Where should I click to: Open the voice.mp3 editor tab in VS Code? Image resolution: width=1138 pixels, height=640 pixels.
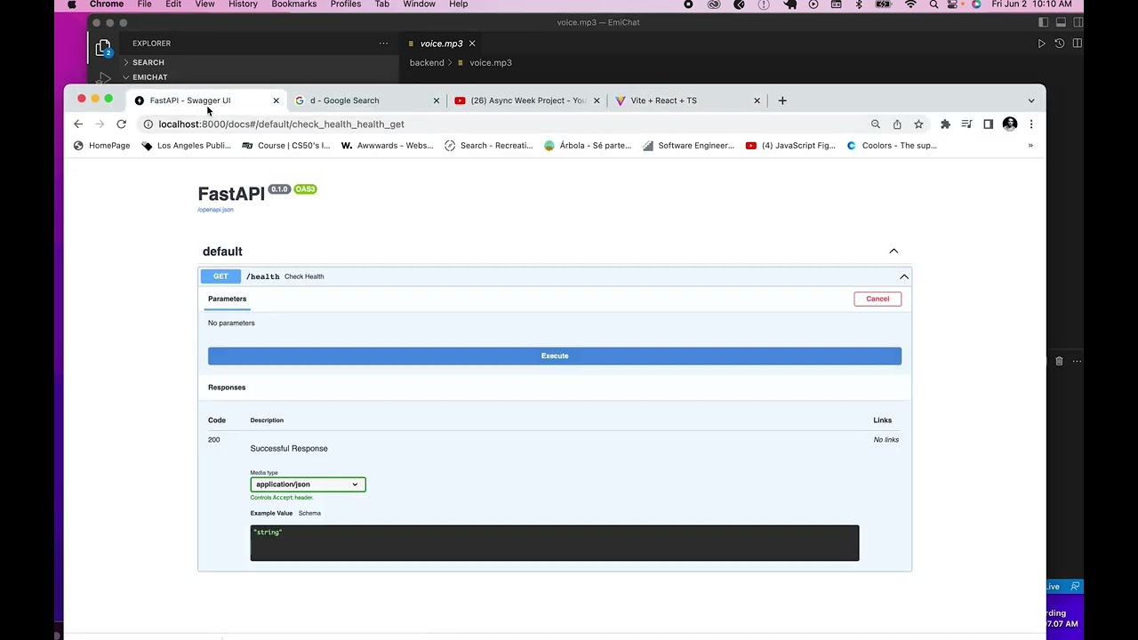[442, 44]
